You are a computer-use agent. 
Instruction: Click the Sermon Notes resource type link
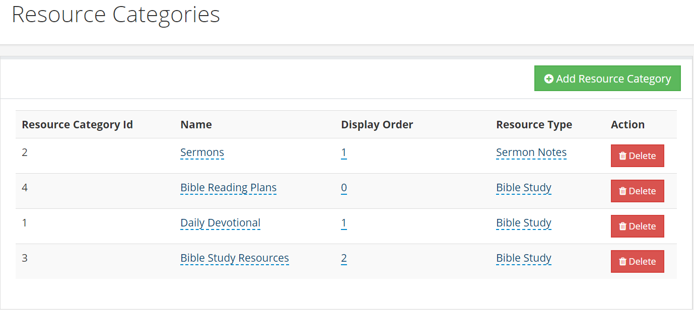tap(531, 152)
